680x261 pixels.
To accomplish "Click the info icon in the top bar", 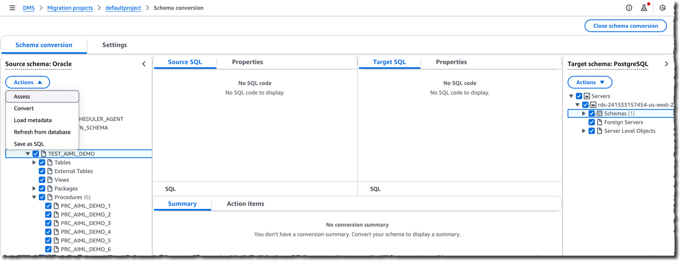I will (629, 8).
